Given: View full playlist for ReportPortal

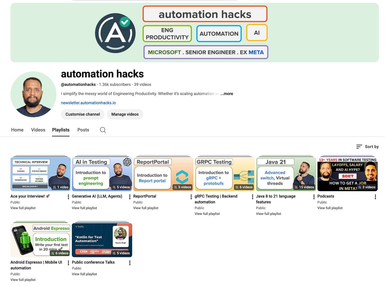Looking at the screenshot, I should (x=146, y=208).
